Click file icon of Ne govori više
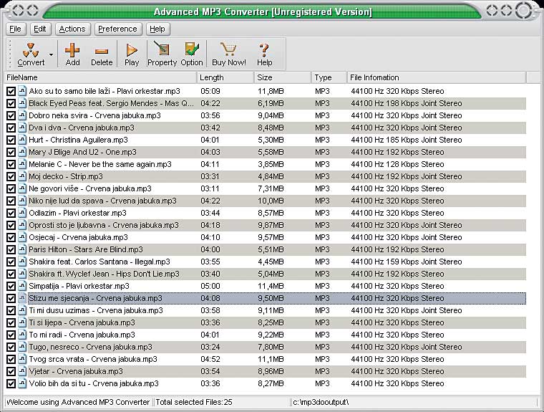The width and height of the screenshot is (544, 412). point(22,188)
